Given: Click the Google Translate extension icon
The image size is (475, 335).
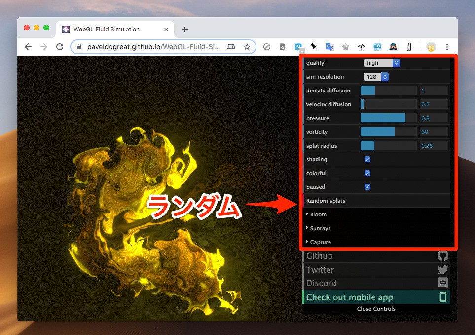Looking at the screenshot, I should point(329,47).
